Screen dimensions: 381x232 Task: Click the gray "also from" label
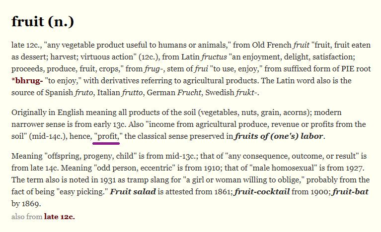click(x=26, y=216)
